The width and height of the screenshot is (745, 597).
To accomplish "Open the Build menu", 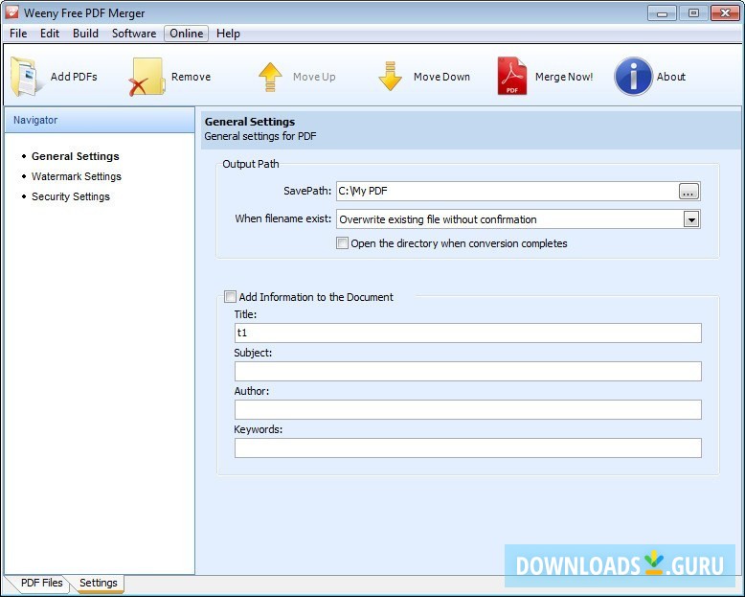I will click(85, 34).
